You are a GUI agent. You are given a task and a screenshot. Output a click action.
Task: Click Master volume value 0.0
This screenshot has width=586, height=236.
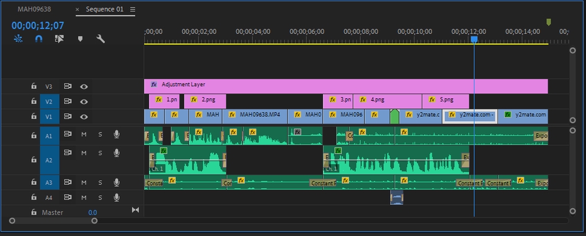[x=92, y=212]
